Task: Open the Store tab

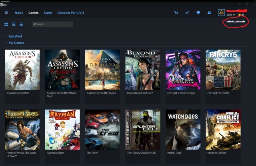Action: (x=48, y=13)
